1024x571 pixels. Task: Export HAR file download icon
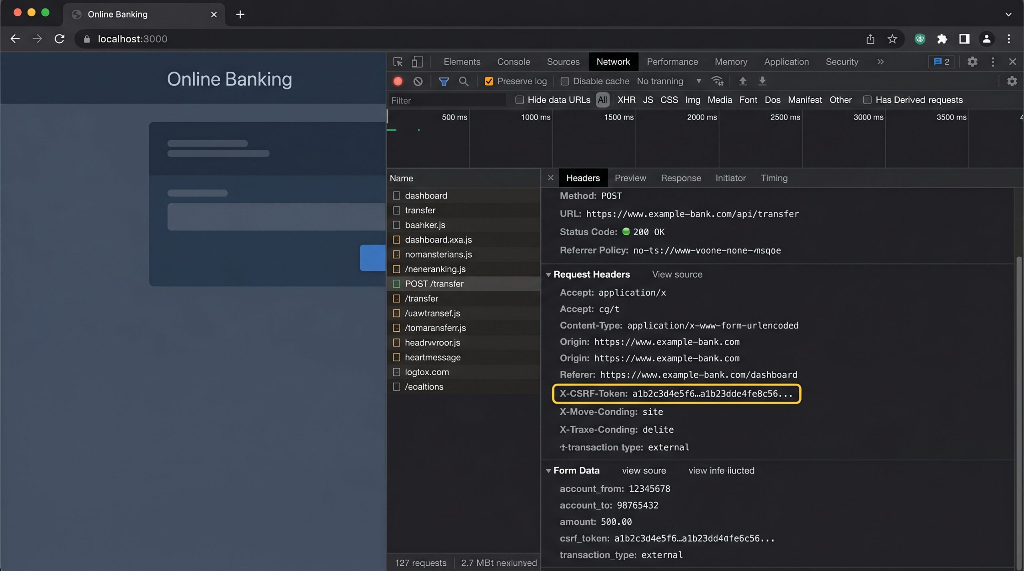click(x=762, y=81)
